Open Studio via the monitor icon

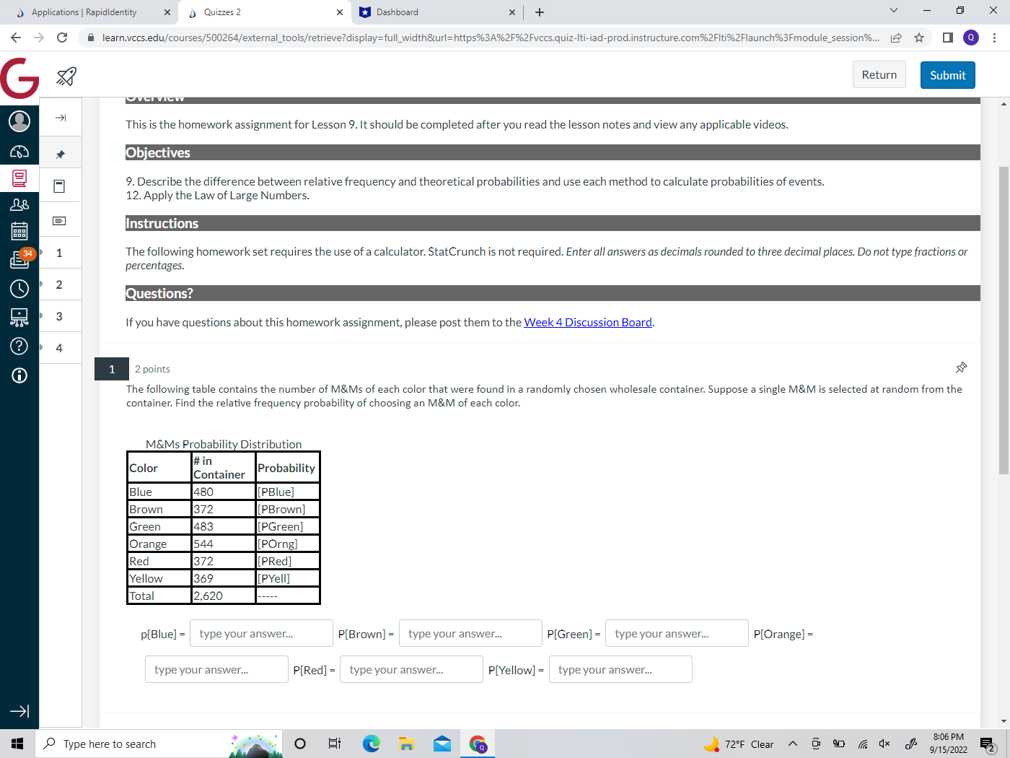click(19, 316)
